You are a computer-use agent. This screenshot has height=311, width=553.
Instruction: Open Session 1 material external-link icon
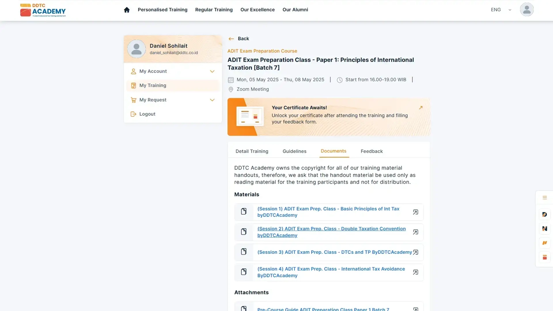tap(415, 212)
